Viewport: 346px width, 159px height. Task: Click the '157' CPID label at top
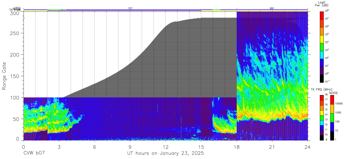(x=130, y=8)
